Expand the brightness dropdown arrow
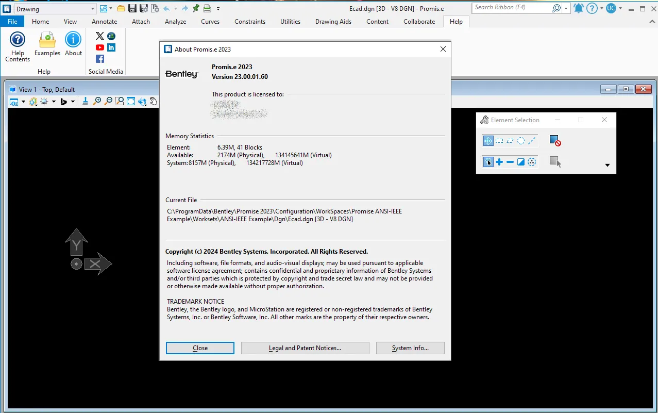 54,102
